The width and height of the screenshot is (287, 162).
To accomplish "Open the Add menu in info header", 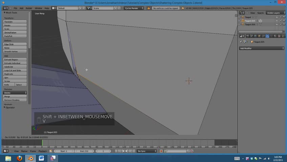I will [21, 8].
